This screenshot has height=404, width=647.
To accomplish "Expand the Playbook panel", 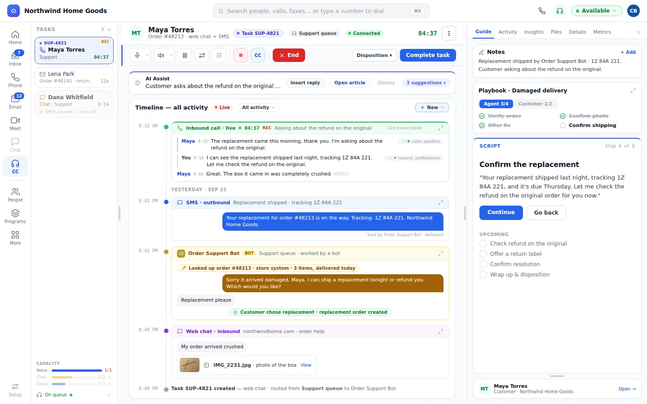I will pyautogui.click(x=633, y=91).
